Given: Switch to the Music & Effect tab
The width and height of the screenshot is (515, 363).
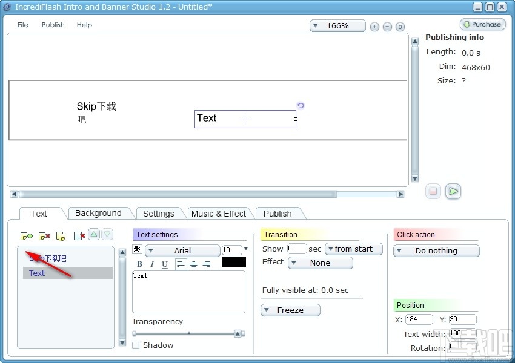Looking at the screenshot, I should click(x=218, y=214).
